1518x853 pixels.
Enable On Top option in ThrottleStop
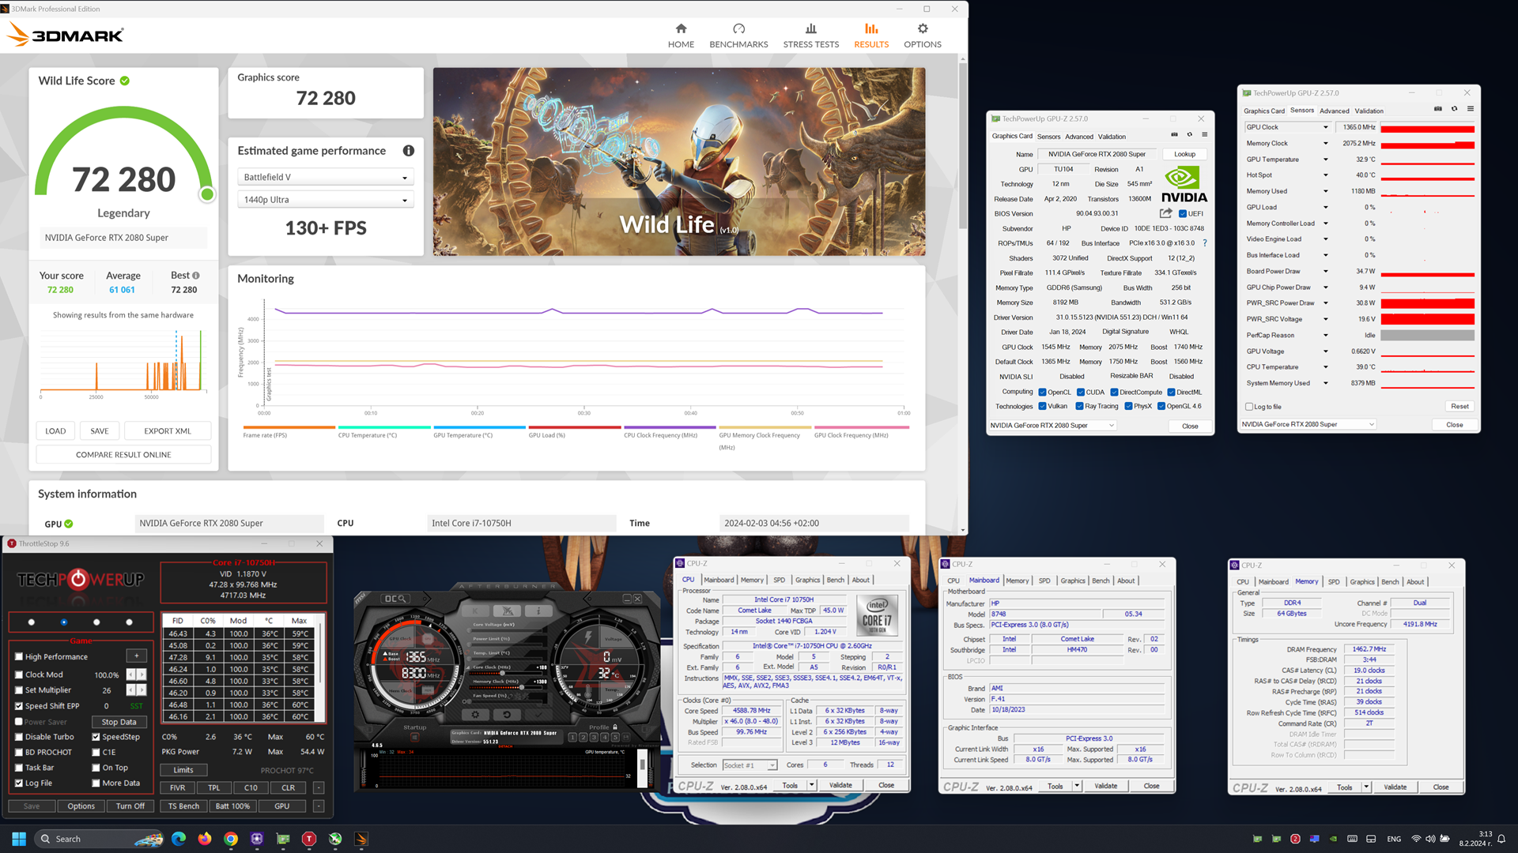[x=96, y=768]
